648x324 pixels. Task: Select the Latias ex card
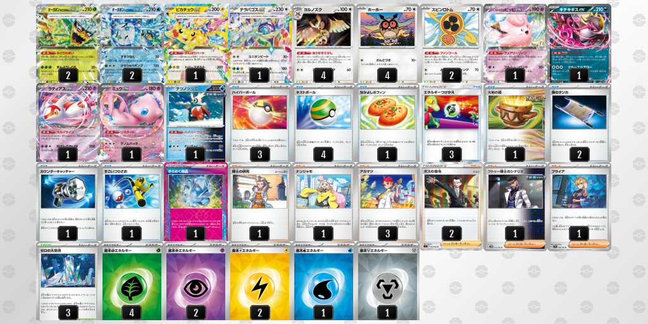pos(68,122)
